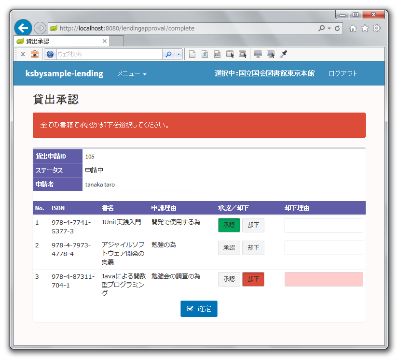
Task: Click the browser forward arrow button
Action: [x=40, y=28]
